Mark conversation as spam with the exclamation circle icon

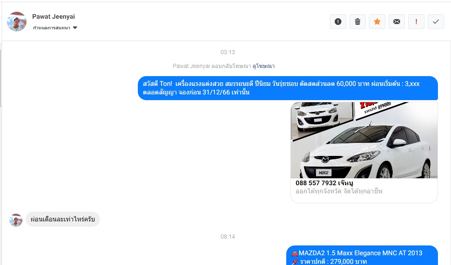coord(338,22)
